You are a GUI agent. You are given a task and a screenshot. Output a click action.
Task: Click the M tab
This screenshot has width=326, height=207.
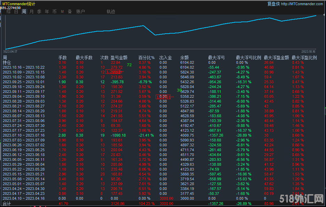pos(62,11)
